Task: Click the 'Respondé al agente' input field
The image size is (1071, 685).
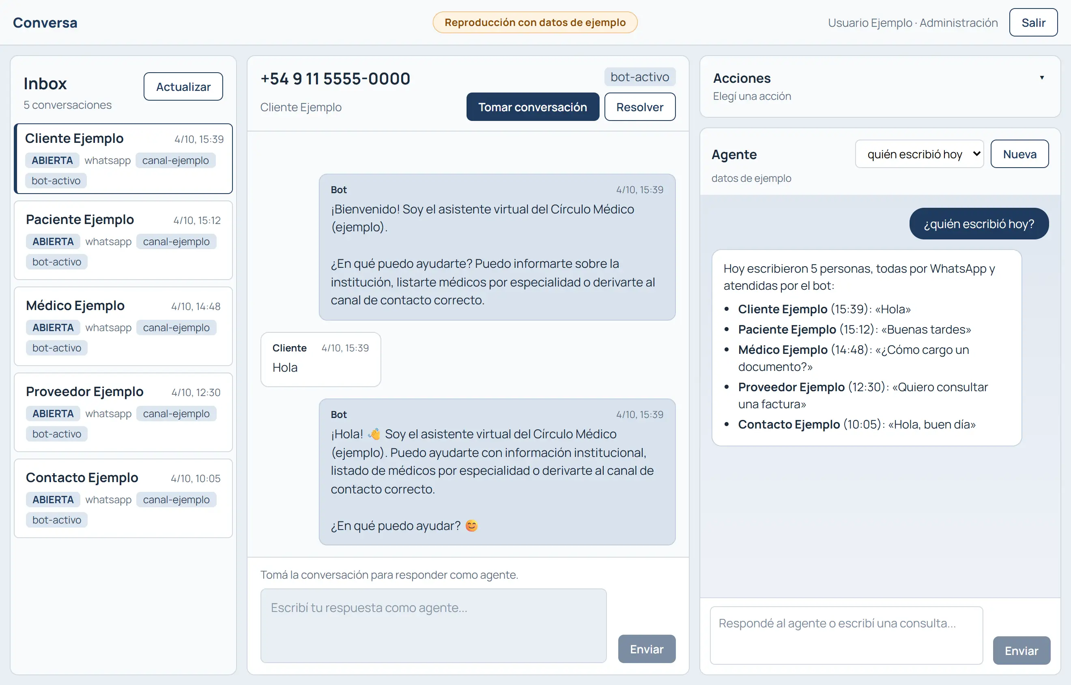Action: [846, 635]
